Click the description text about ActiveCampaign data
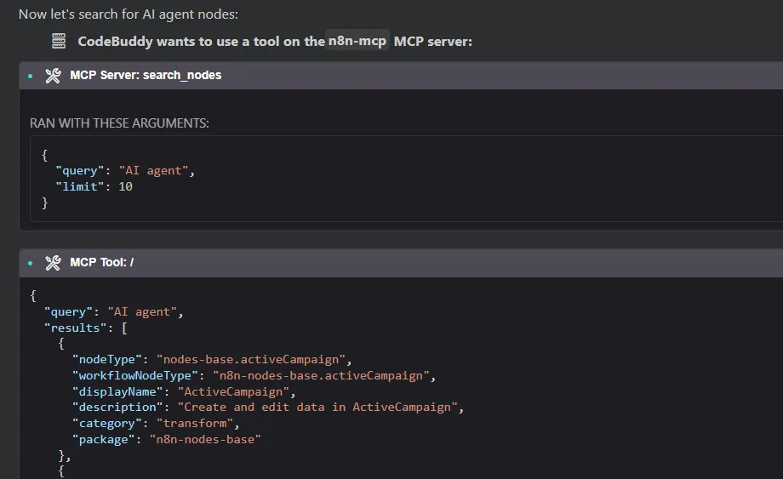Image resolution: width=783 pixels, height=479 pixels. pyautogui.click(x=318, y=408)
